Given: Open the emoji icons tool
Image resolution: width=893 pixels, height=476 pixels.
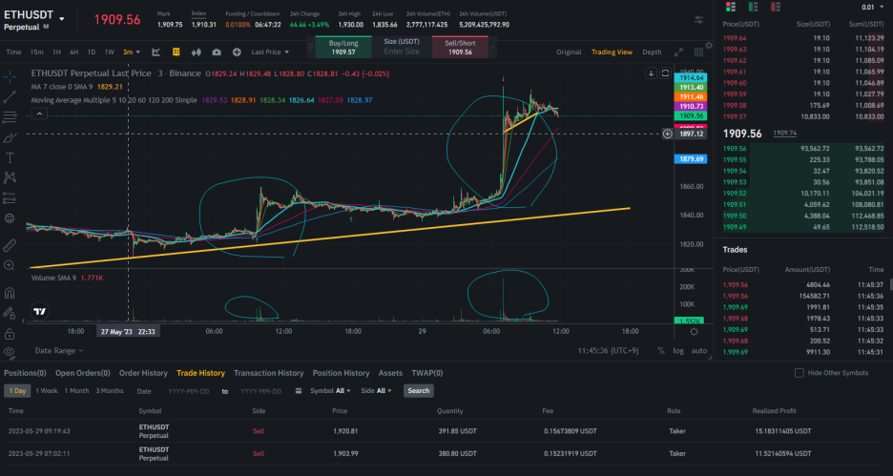Looking at the screenshot, I should coord(10,218).
